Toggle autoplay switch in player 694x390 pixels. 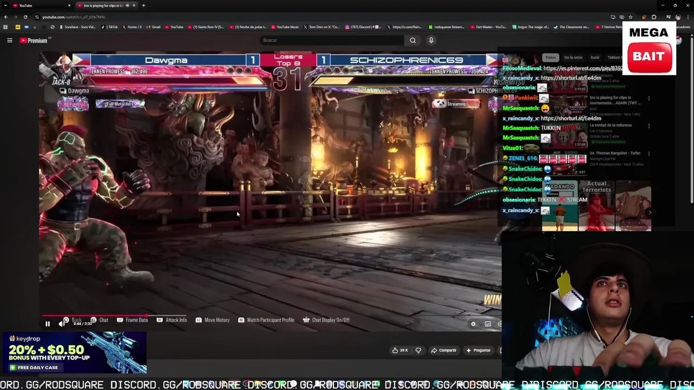473,324
